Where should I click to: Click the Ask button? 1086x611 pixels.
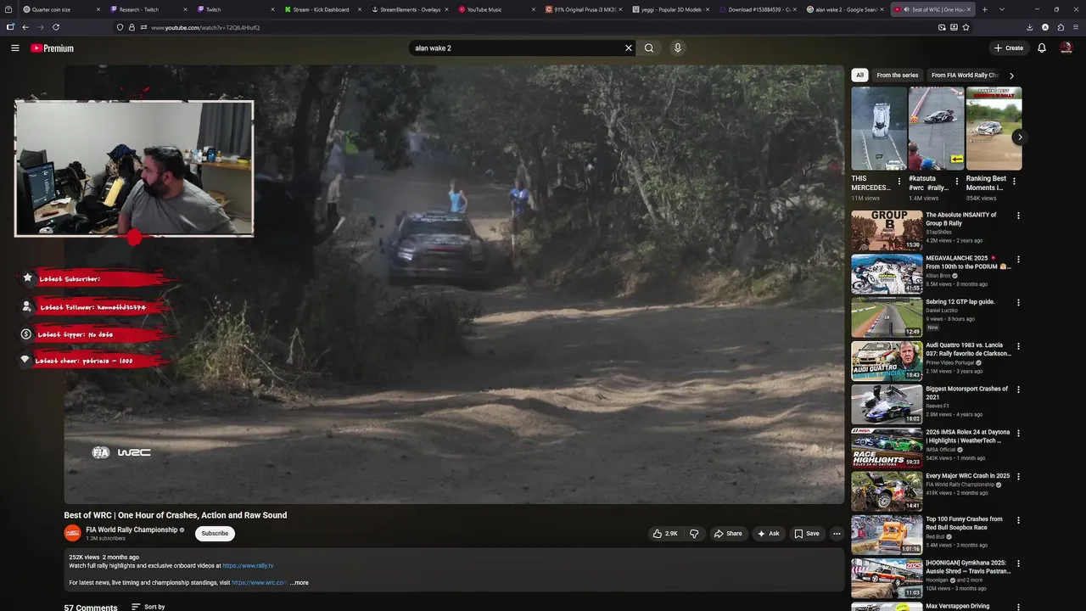point(768,534)
